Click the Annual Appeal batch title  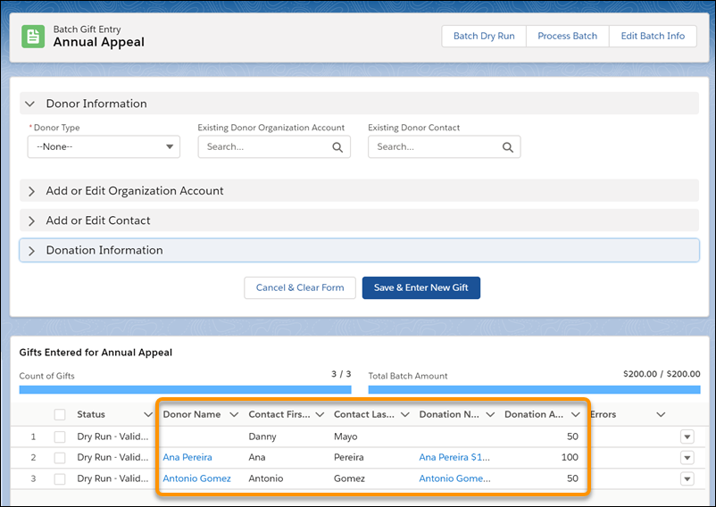point(98,42)
